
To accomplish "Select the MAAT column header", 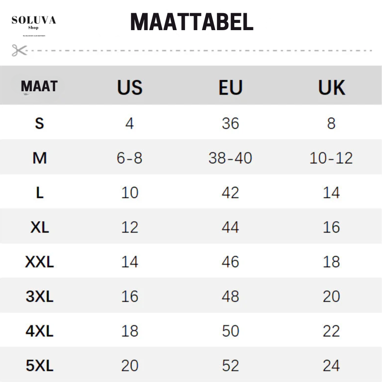I will pos(39,87).
